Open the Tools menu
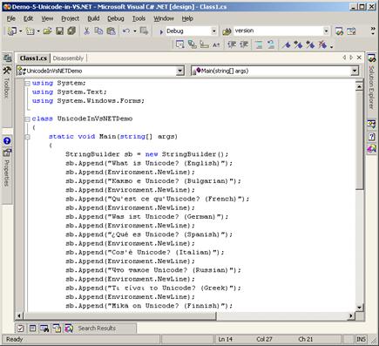Viewport: 379px width, 346px height. pyautogui.click(x=139, y=18)
